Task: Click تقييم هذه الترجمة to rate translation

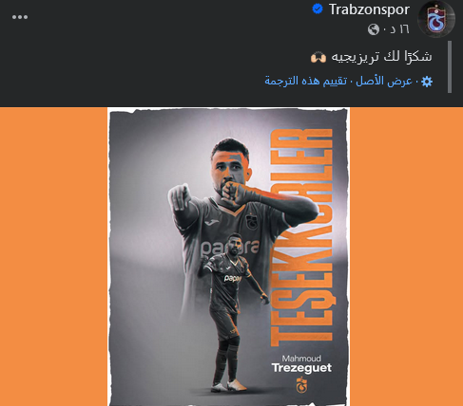Action: pos(306,82)
